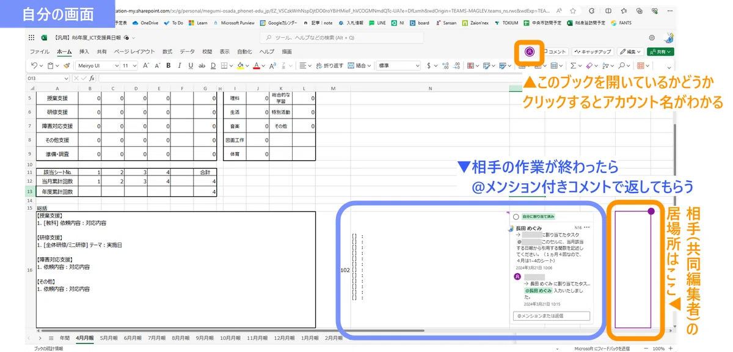
Task: Open the Name Box dropdown O13
Action: pyautogui.click(x=67, y=78)
